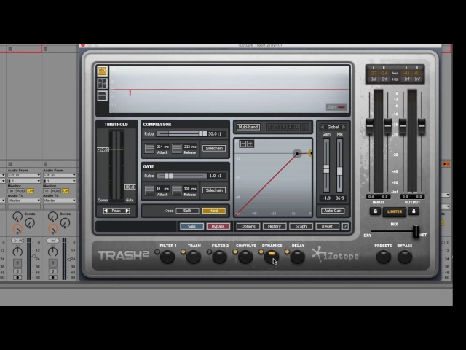Click the compressor Release stepper bars
The height and width of the screenshot is (350, 466).
(177, 148)
